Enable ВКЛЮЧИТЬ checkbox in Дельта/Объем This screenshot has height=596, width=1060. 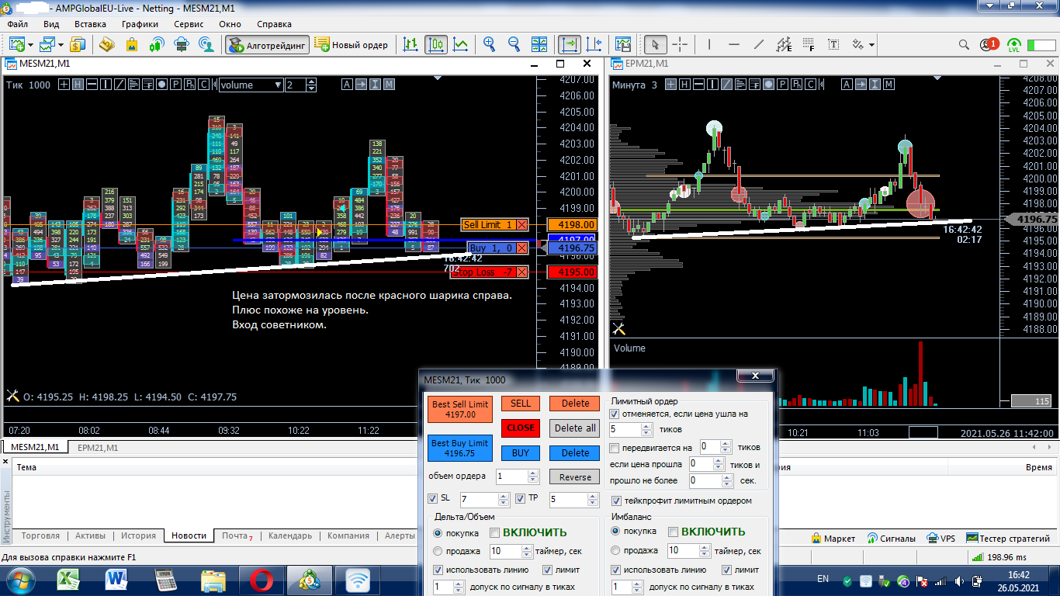tap(494, 532)
